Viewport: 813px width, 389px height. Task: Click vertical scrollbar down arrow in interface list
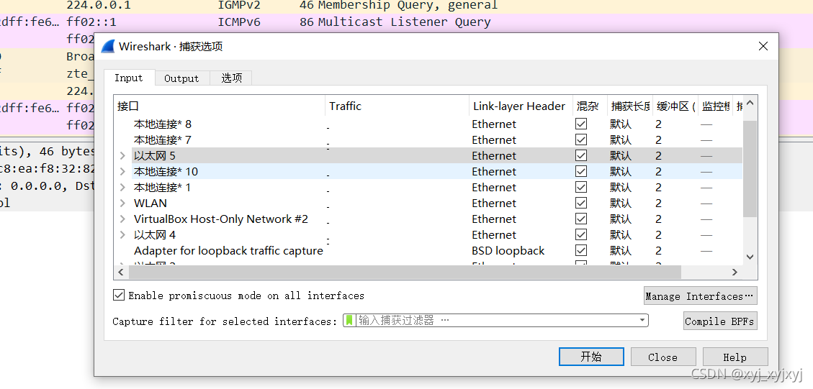click(x=750, y=257)
